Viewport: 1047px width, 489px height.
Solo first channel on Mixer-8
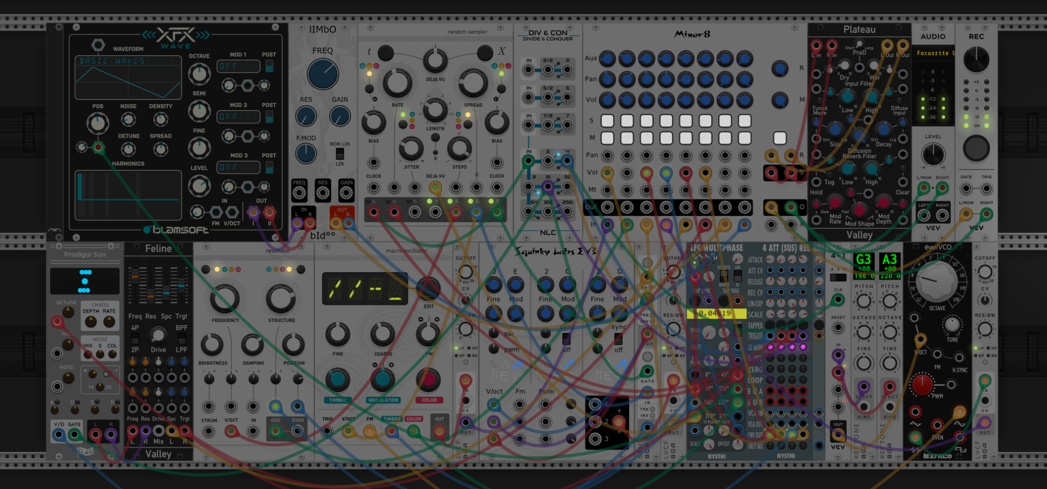607,121
